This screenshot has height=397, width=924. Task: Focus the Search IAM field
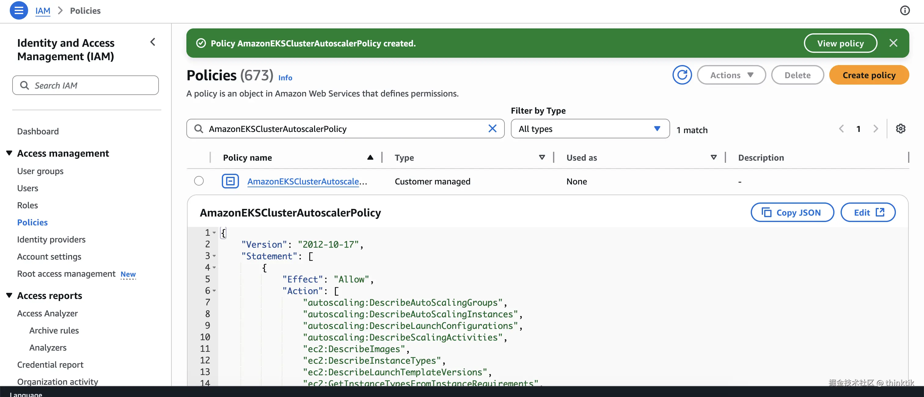[x=85, y=85]
